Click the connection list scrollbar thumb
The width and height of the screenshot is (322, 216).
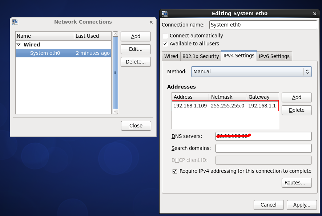pyautogui.click(x=116, y=73)
